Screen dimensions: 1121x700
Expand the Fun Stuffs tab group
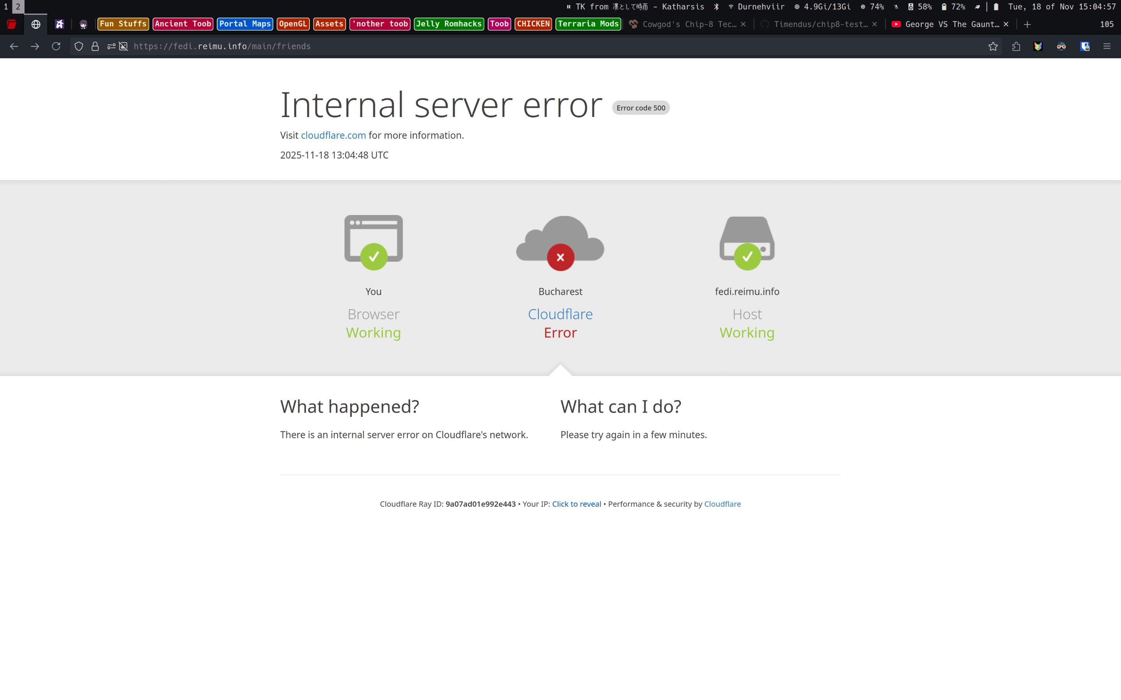tap(123, 24)
